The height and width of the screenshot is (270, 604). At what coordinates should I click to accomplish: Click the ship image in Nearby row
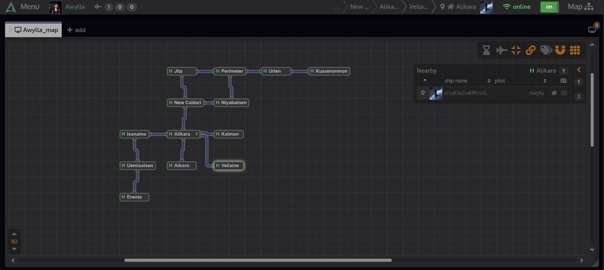point(435,93)
